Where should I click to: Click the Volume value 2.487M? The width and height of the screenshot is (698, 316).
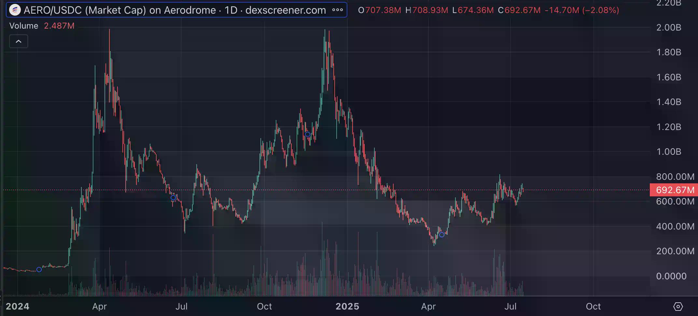[59, 26]
